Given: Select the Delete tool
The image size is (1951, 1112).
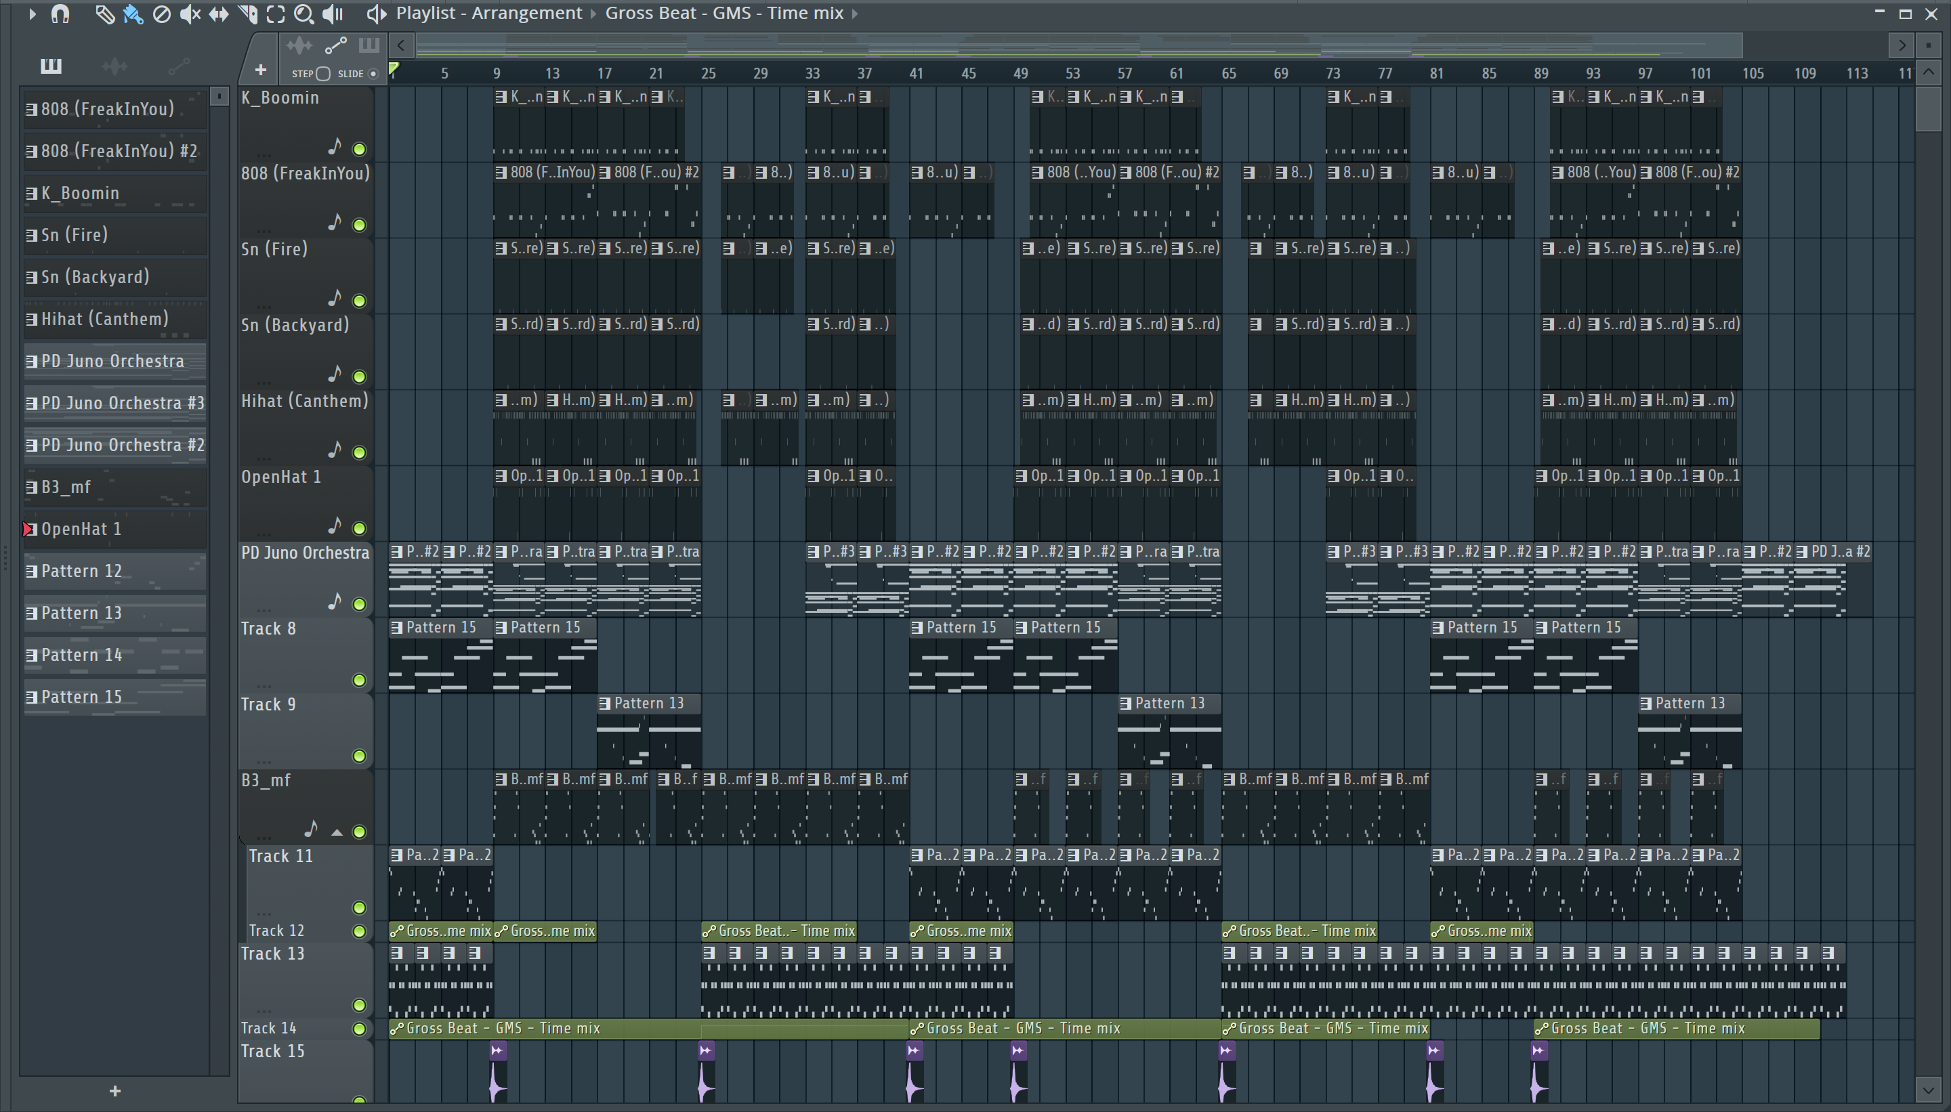Looking at the screenshot, I should tap(161, 14).
